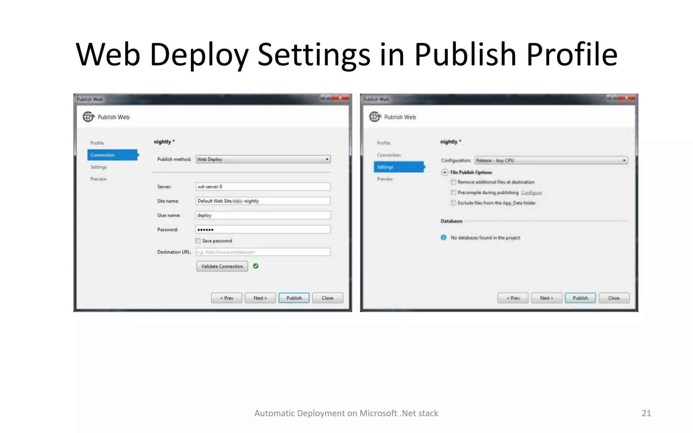Screen dimensions: 693x433
Task: Click the 'Databases' section heading
Action: pyautogui.click(x=451, y=221)
